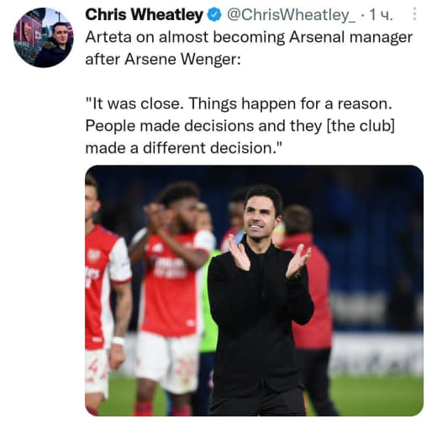
Task: Click the bracketed "[the club]" text
Action: click(x=361, y=126)
